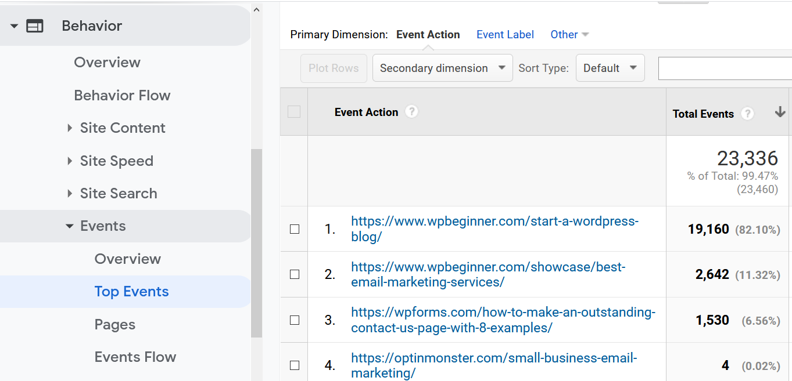
Task: Collapse the Behavior section arrow
Action: (15, 26)
